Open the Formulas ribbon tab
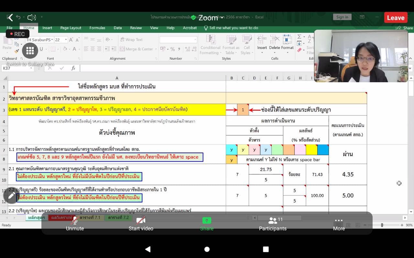This screenshot has height=258, width=414. tap(97, 28)
